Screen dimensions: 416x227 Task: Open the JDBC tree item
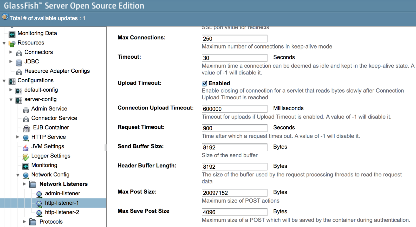pyautogui.click(x=32, y=61)
